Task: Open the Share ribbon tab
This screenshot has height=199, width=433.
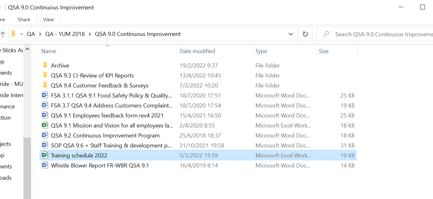Action: click(24, 19)
